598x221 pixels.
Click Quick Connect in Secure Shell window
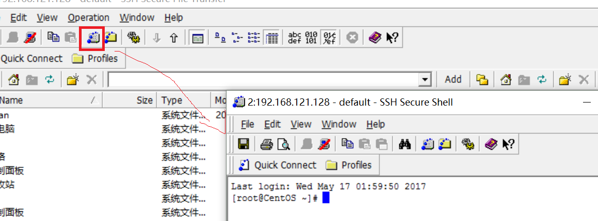pyautogui.click(x=277, y=165)
